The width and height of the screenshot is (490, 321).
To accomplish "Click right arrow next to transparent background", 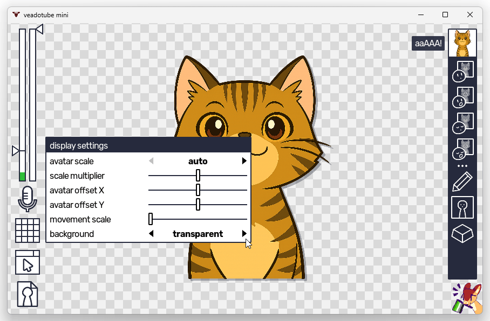I will click(x=244, y=234).
